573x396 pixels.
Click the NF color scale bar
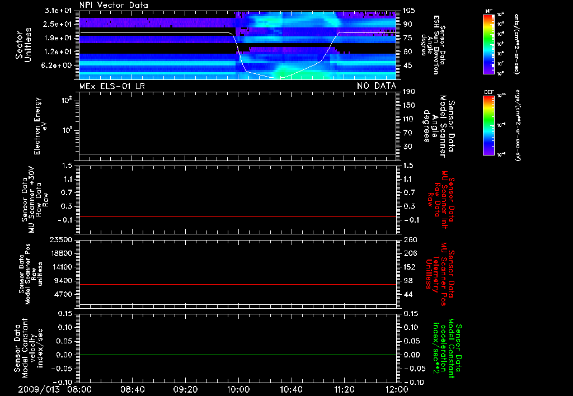(489, 44)
